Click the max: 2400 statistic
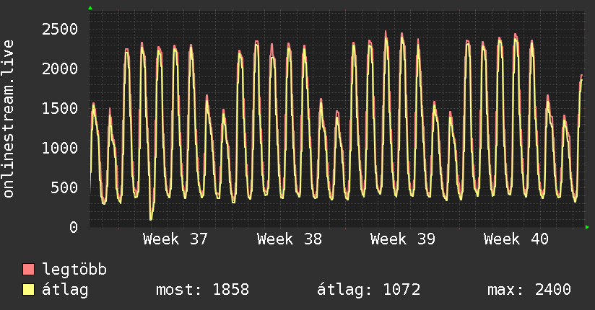Viewport: 595px width, 310px height. [x=529, y=290]
